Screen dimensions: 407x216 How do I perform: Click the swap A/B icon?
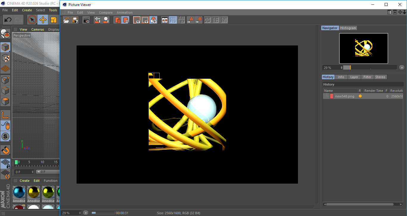pos(208,20)
